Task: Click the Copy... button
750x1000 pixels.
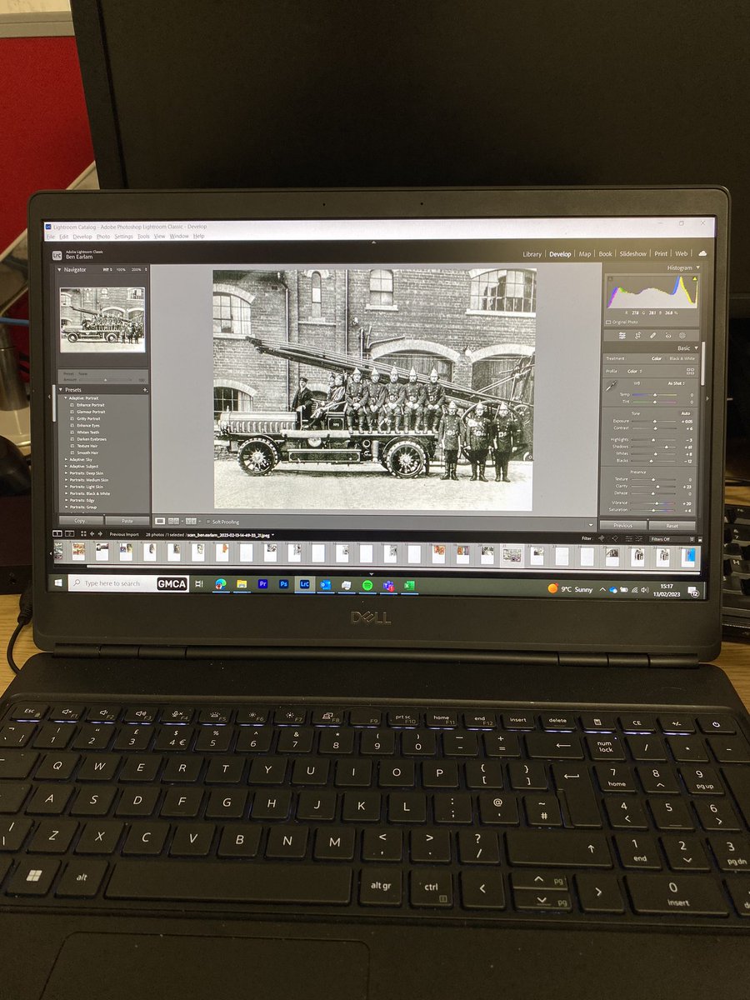Action: 81,521
